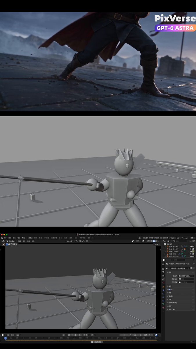Open the 物体模式 (Object Mode) dropdown

click(11, 241)
